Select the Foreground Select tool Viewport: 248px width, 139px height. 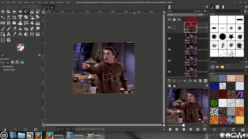[38, 12]
